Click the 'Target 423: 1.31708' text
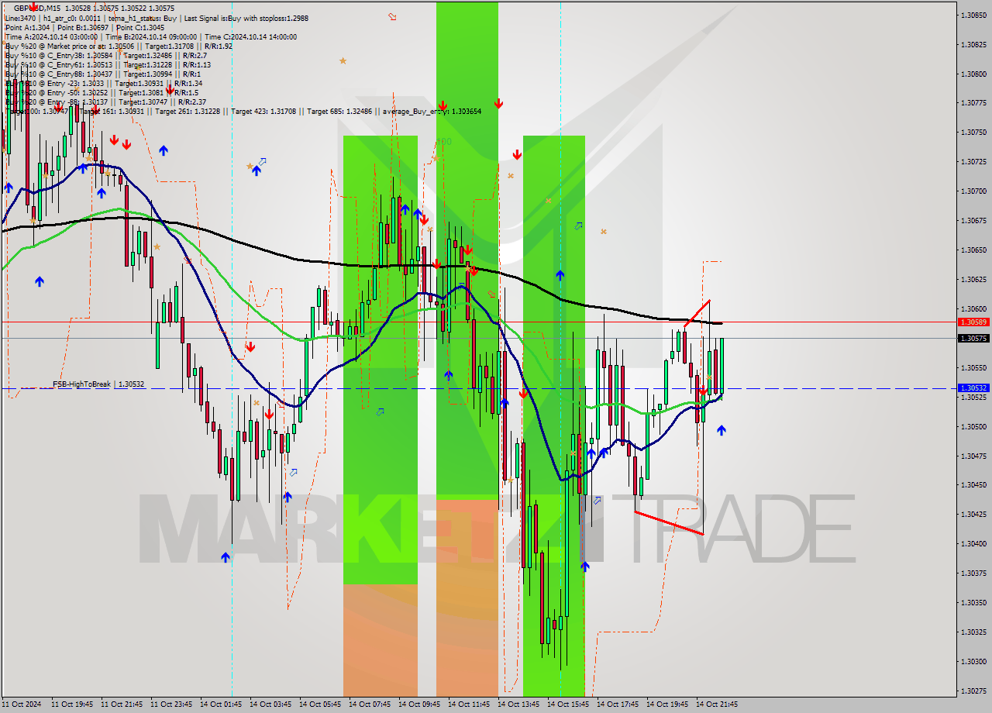The width and height of the screenshot is (992, 713). click(x=263, y=111)
